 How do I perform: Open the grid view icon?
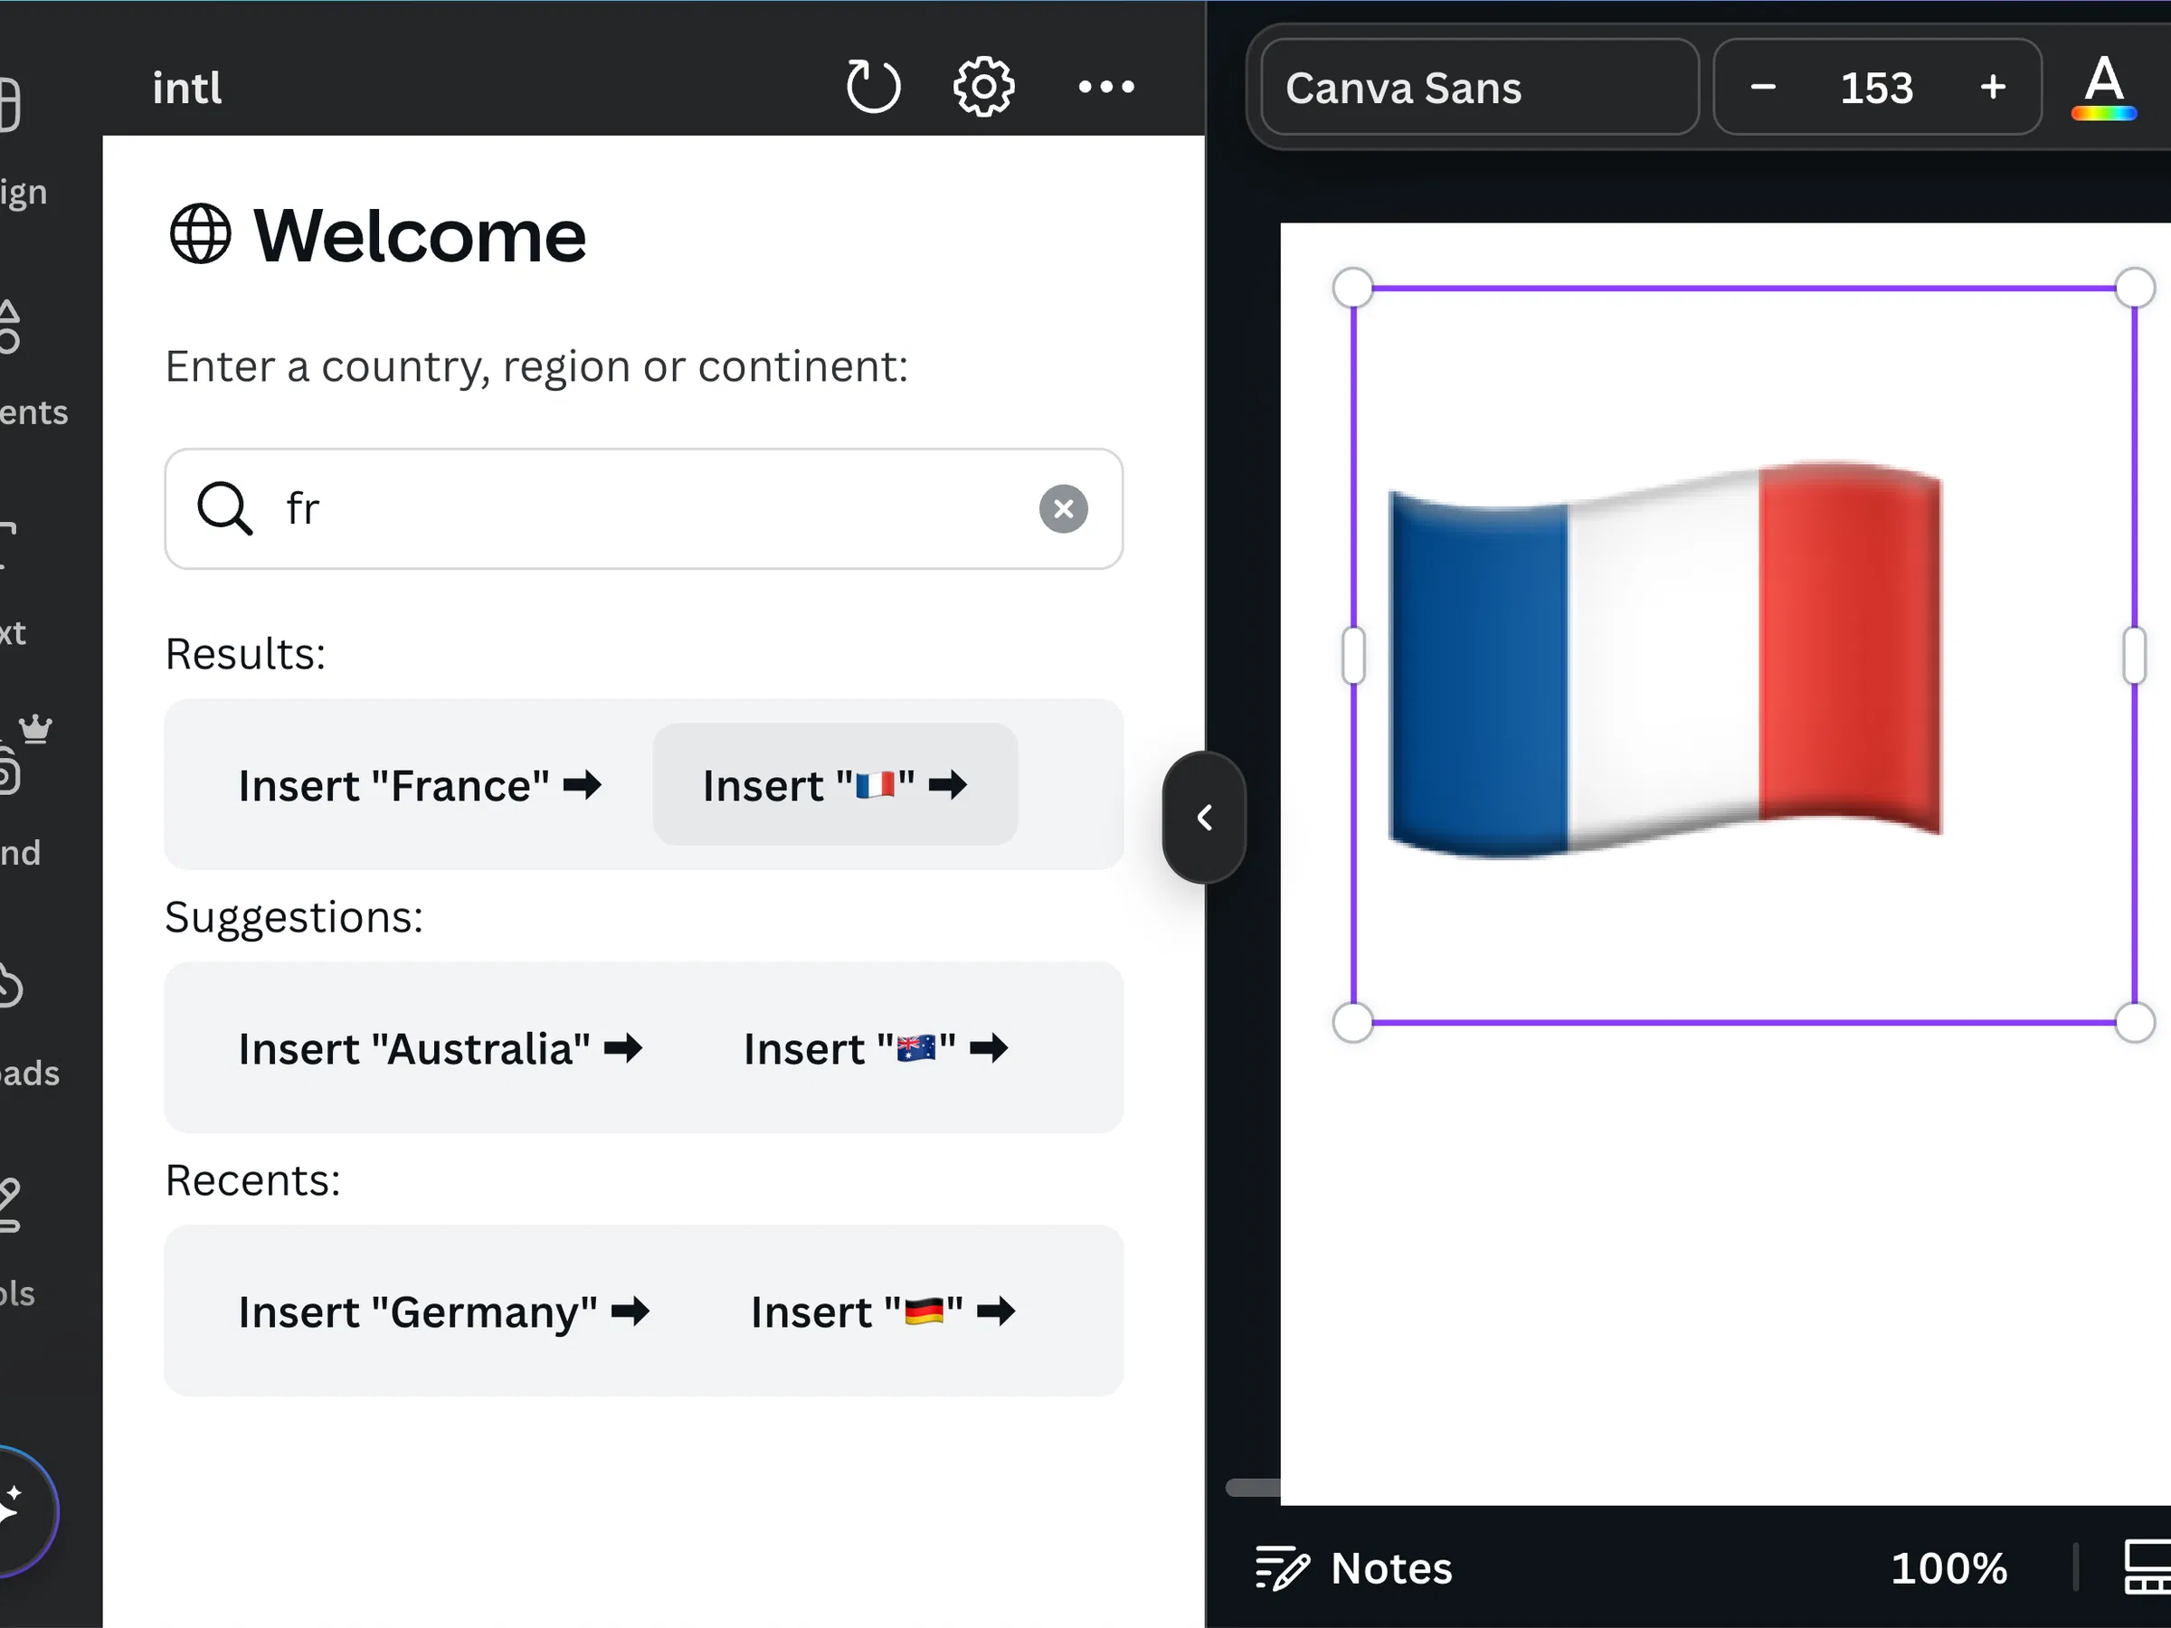[x=2147, y=1567]
